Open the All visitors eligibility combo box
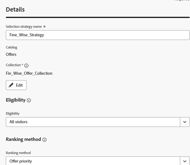This screenshot has width=190, height=165. (93, 122)
